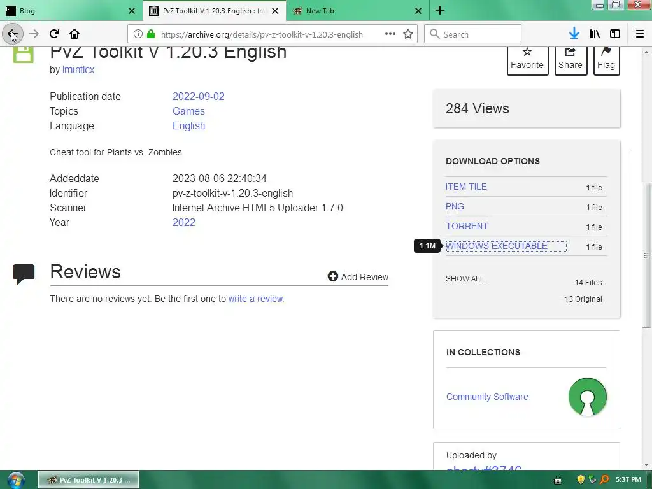Click the green floppy disk software icon
Screen dimensions: 652x489
click(24, 55)
